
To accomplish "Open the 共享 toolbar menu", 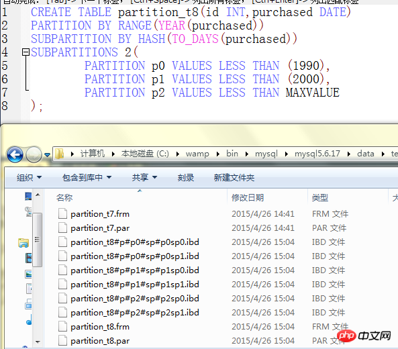I will coord(144,177).
